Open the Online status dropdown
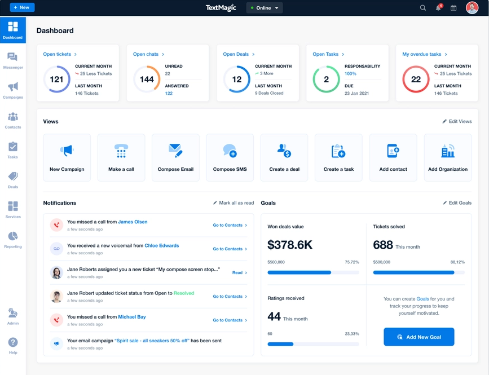 tap(265, 8)
